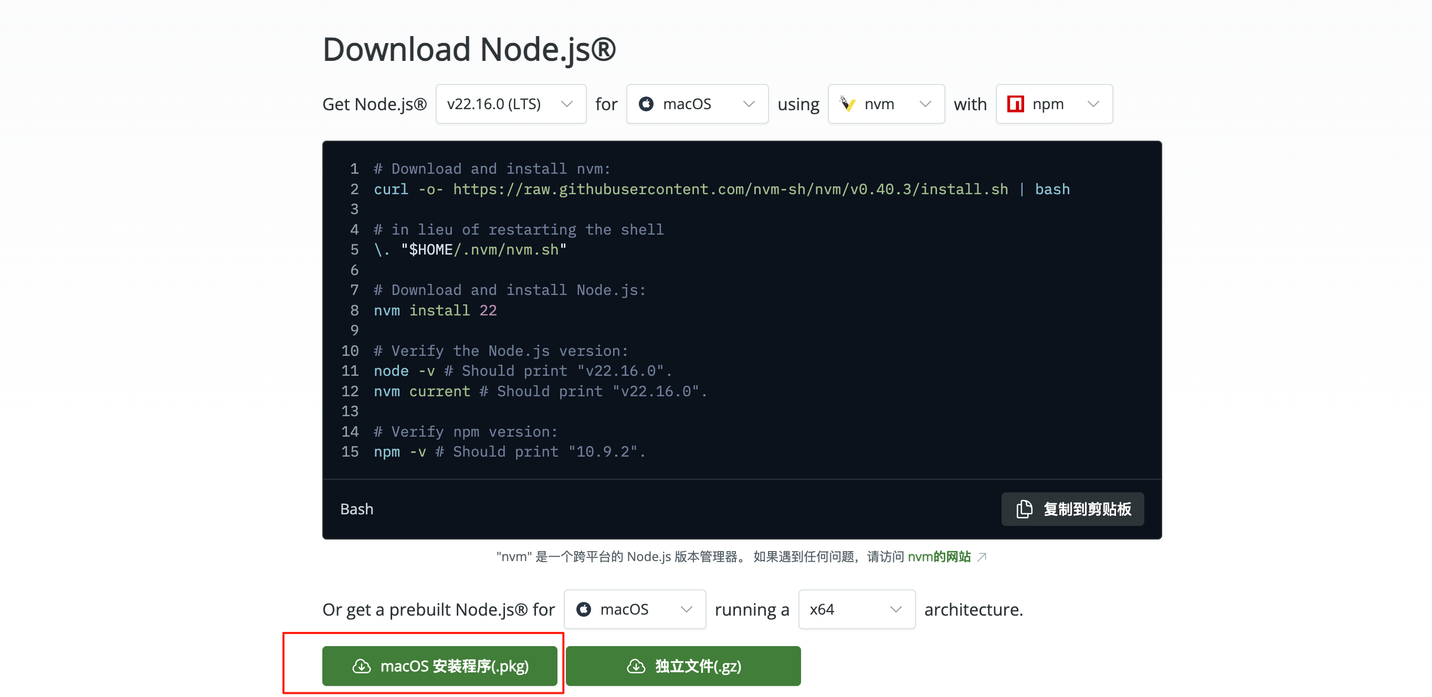The height and width of the screenshot is (697, 1432).
Task: Open the top macOS platform dropdown chevron
Action: point(749,104)
